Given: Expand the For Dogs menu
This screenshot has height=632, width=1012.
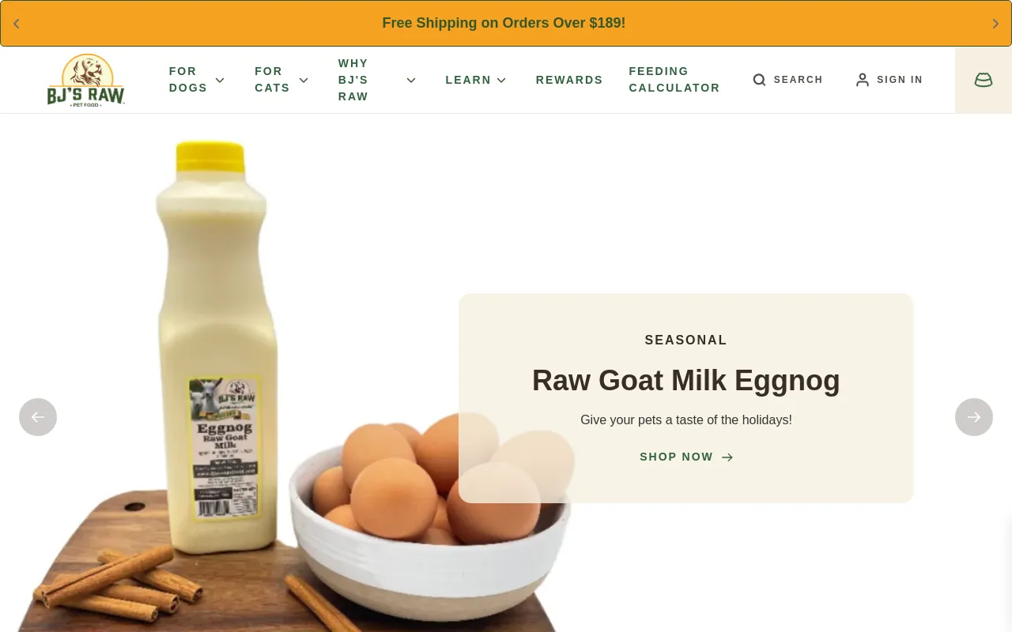Looking at the screenshot, I should click(x=197, y=80).
